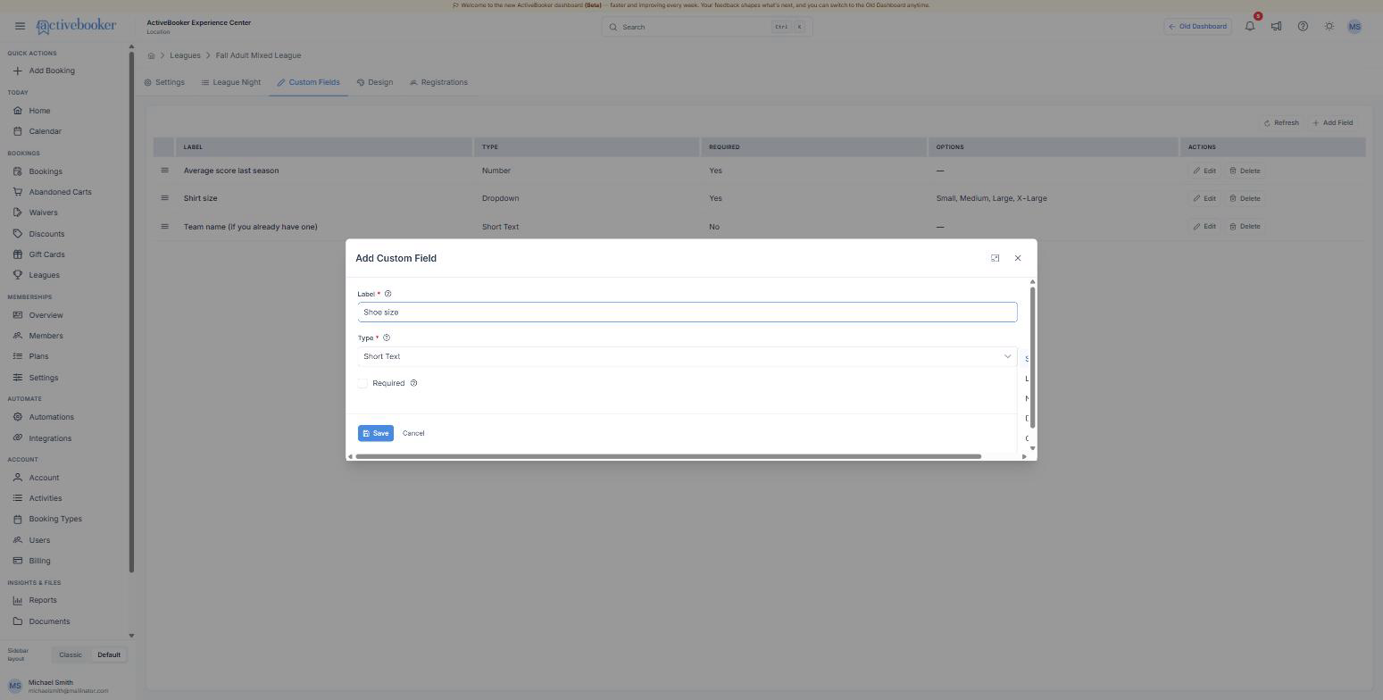
Task: Grab drag handle for Average score row
Action: (164, 171)
